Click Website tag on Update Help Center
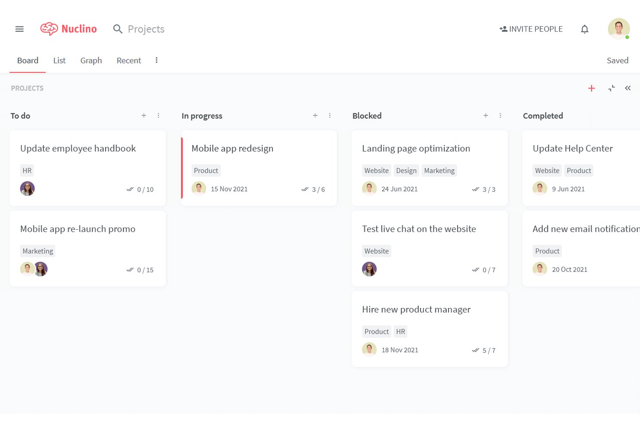The image size is (640, 427). 547,170
